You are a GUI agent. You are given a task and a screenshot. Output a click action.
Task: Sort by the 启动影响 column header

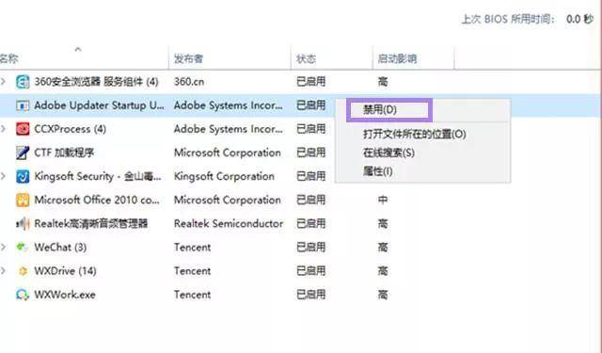click(413, 58)
